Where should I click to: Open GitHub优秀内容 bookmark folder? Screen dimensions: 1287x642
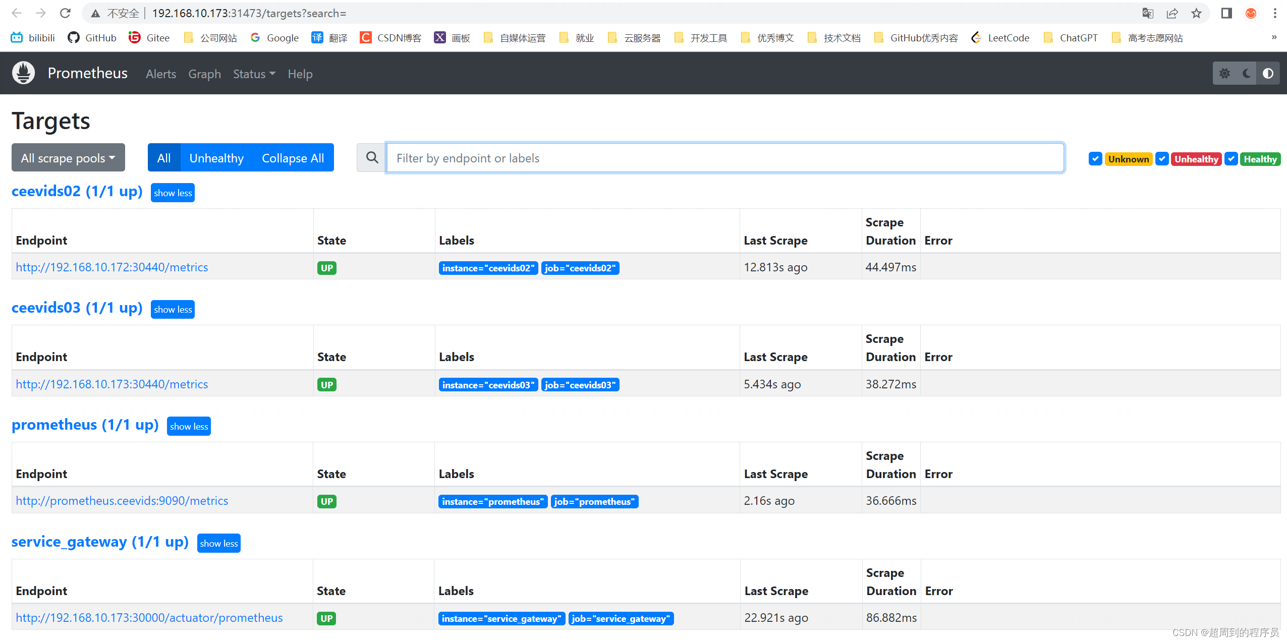tap(916, 38)
